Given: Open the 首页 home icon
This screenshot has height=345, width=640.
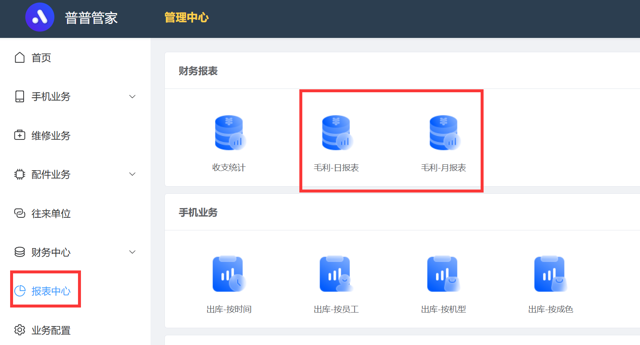Looking at the screenshot, I should click(20, 58).
